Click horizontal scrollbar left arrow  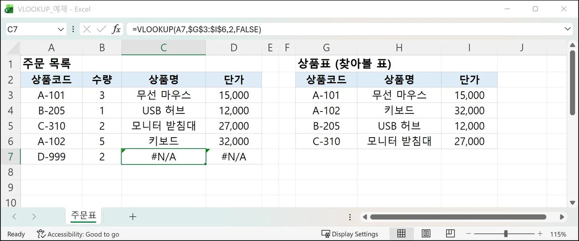365,217
